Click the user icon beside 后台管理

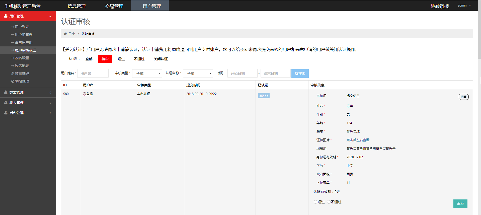6,113
